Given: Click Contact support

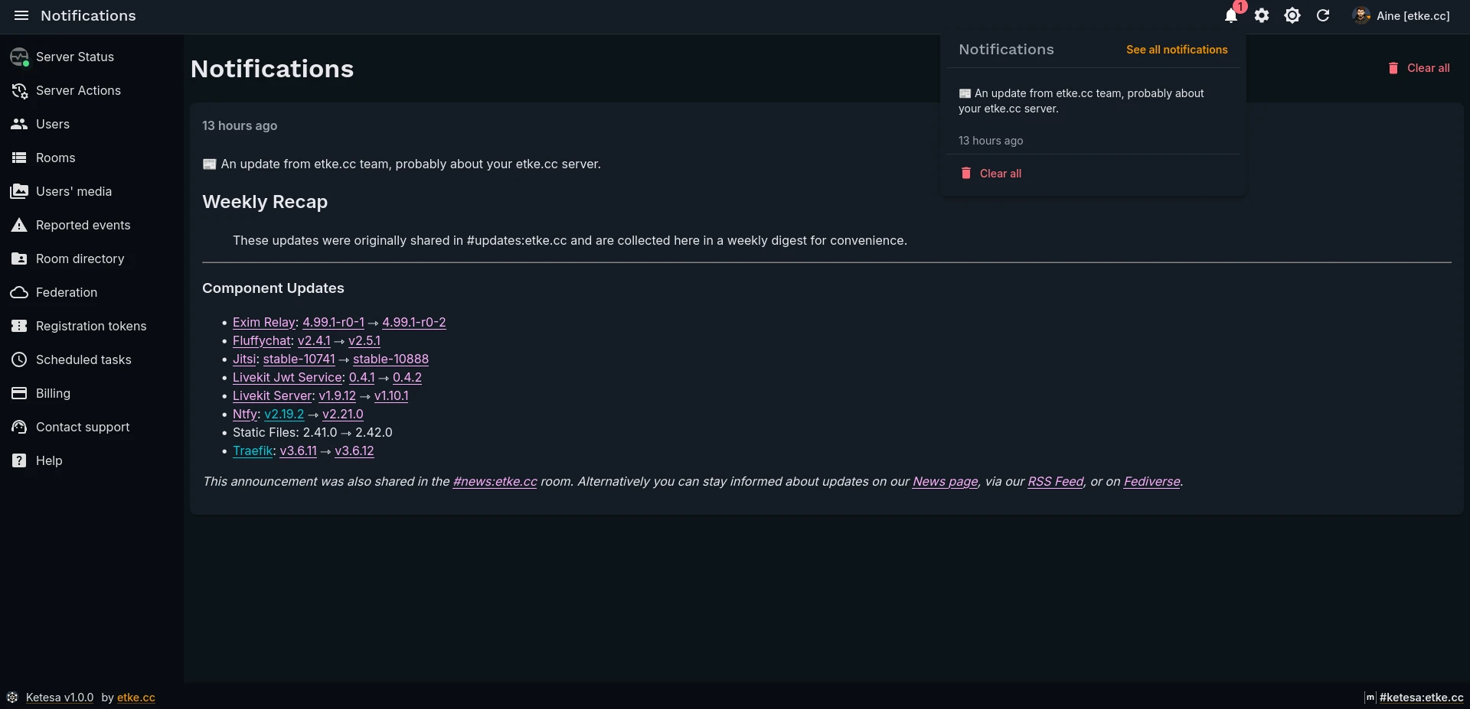Looking at the screenshot, I should pos(92,427).
